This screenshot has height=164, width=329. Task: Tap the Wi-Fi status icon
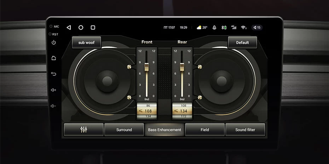pos(243,28)
